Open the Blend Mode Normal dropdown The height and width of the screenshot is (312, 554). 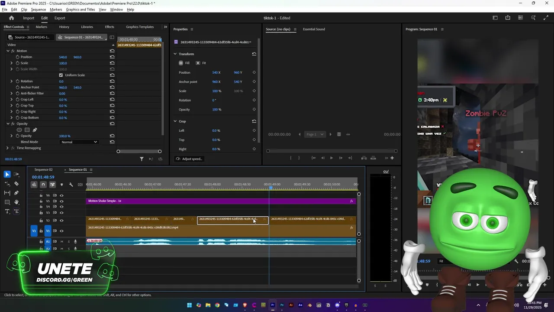pos(79,142)
